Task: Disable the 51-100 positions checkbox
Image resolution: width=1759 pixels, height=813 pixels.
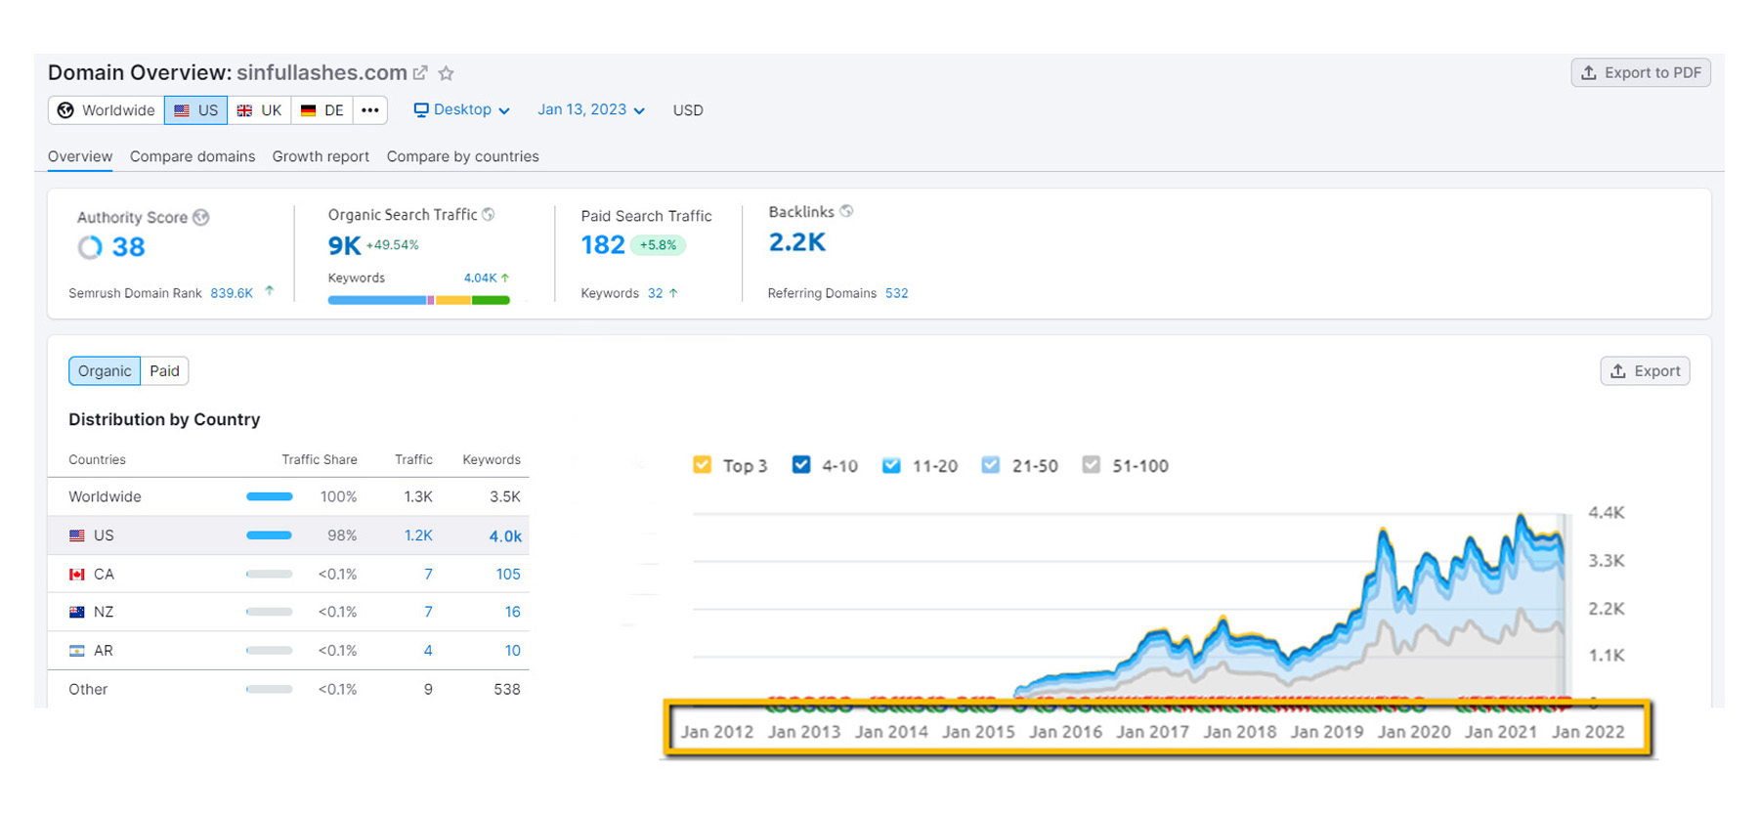Action: coord(1092,465)
